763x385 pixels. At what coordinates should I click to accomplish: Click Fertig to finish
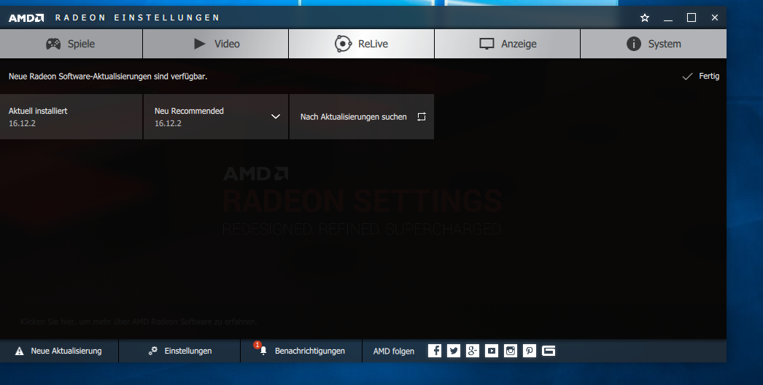click(701, 76)
